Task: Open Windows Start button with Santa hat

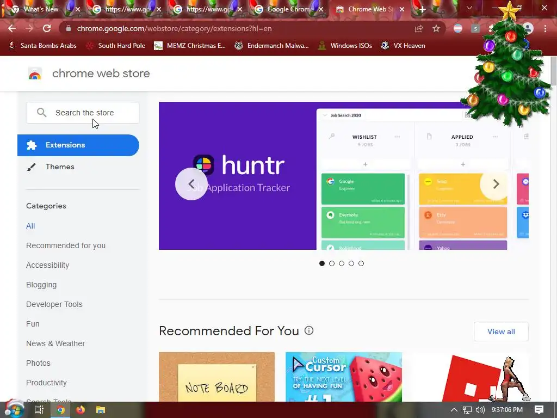Action: click(14, 409)
